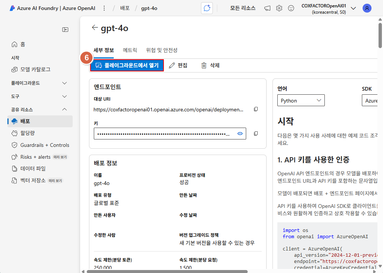Switch to the 메트릭 tab
Viewport: 383px width, 273px height.
(x=130, y=50)
